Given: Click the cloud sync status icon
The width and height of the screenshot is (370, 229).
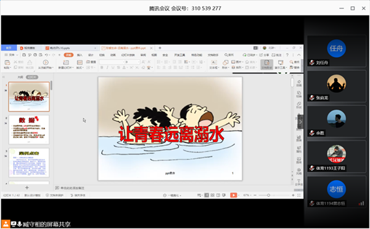Looking at the screenshot, I should (244, 55).
